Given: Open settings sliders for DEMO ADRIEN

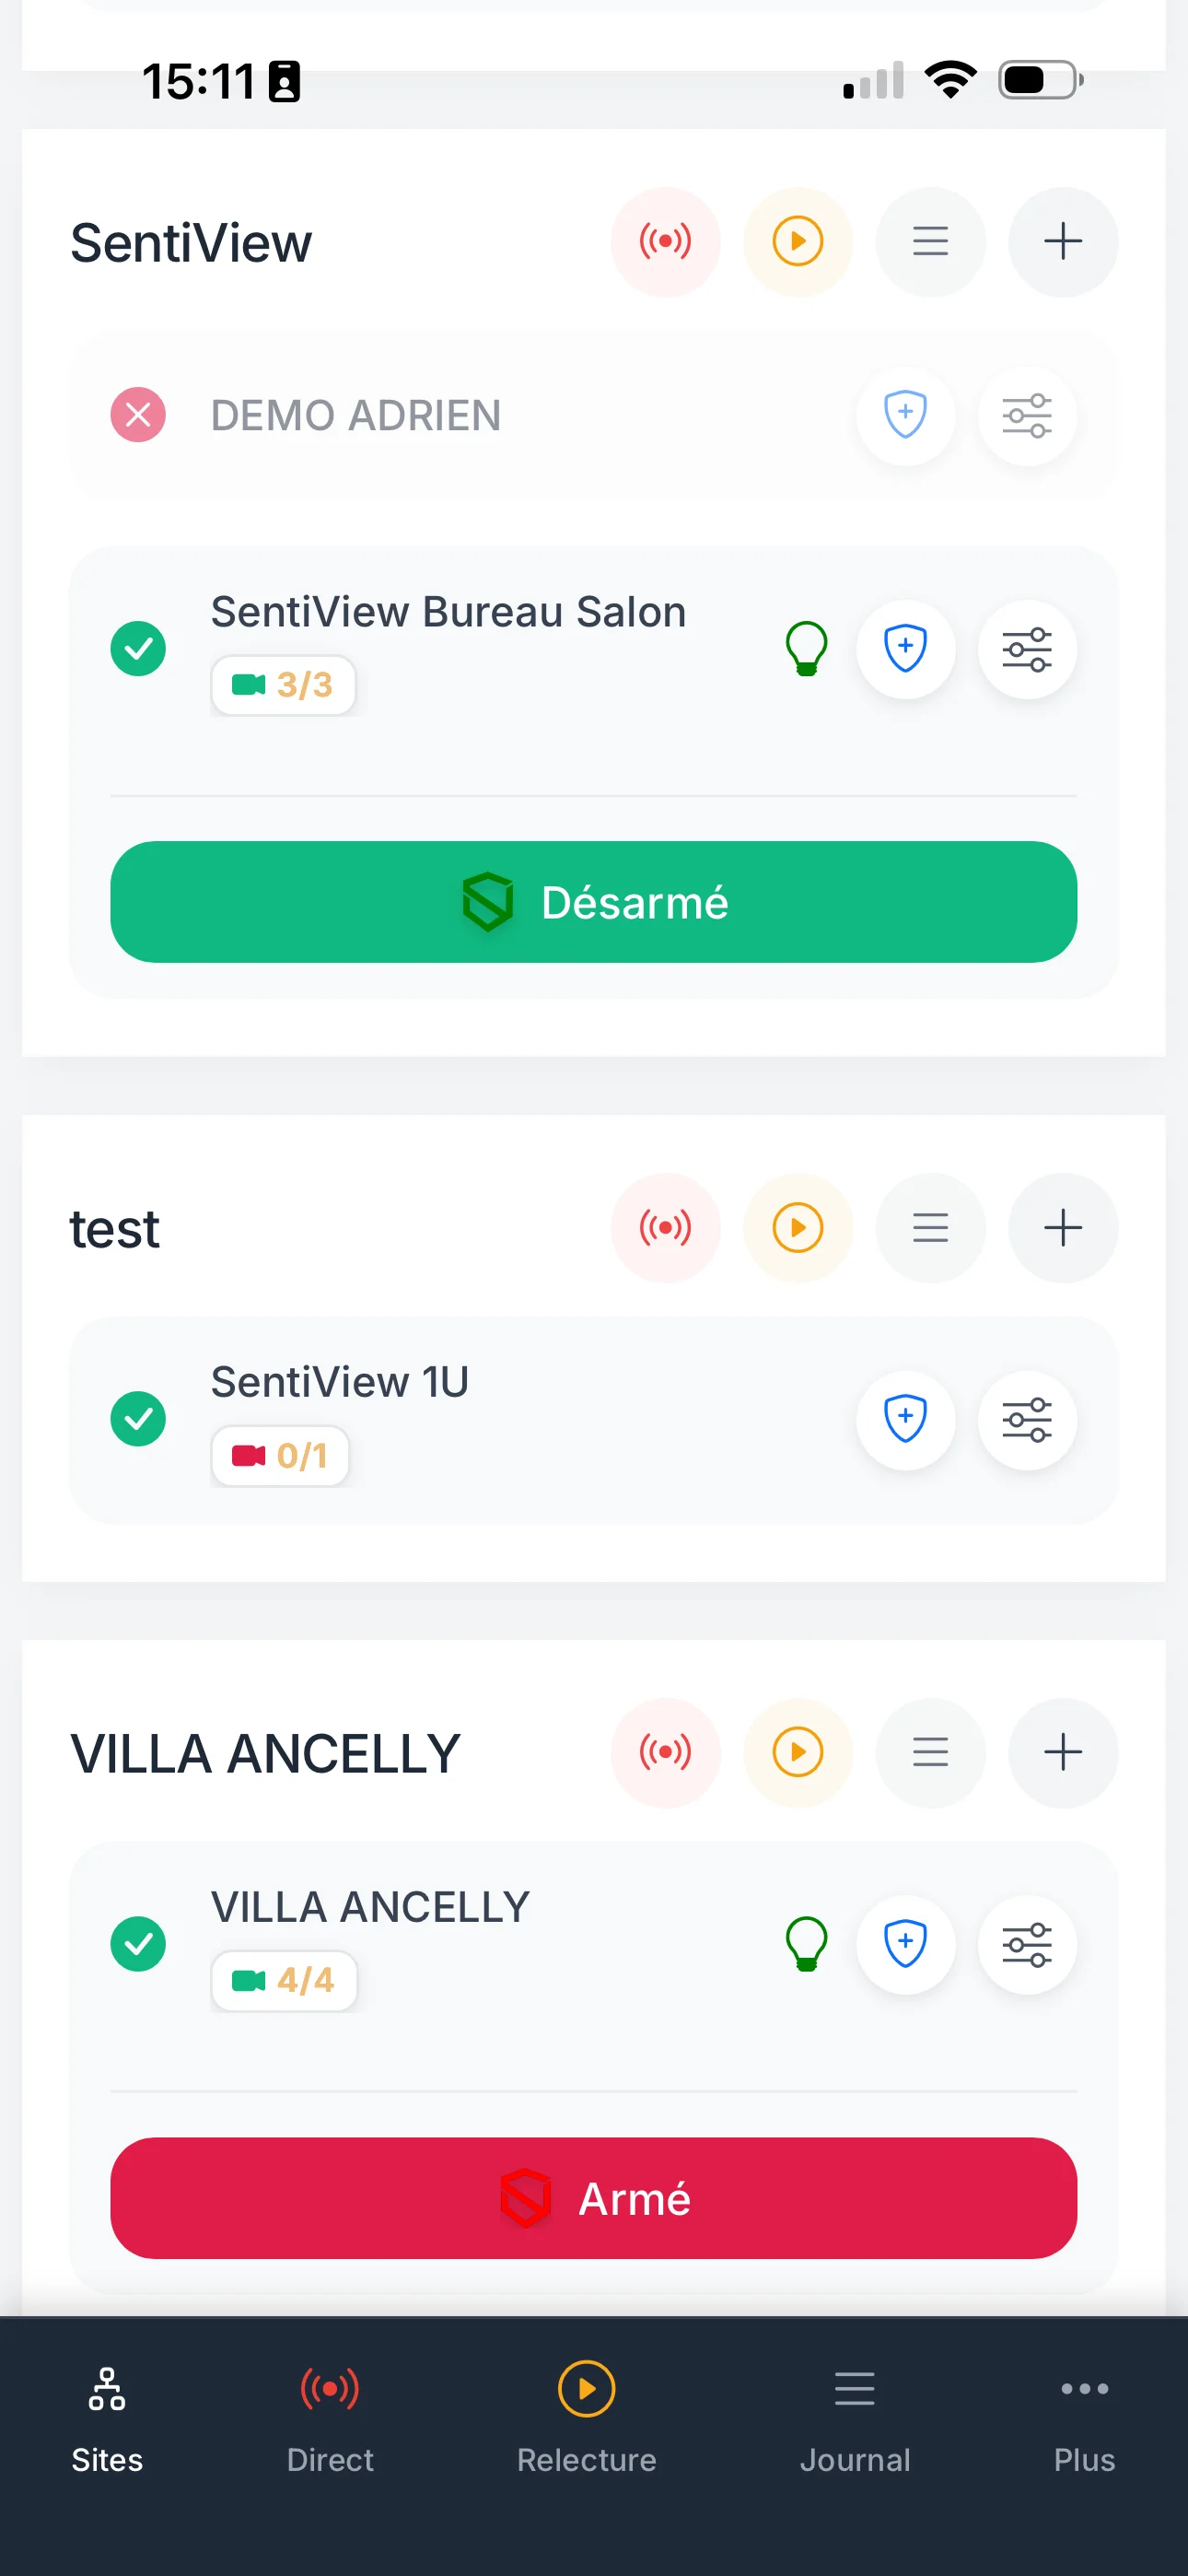Looking at the screenshot, I should pos(1027,415).
